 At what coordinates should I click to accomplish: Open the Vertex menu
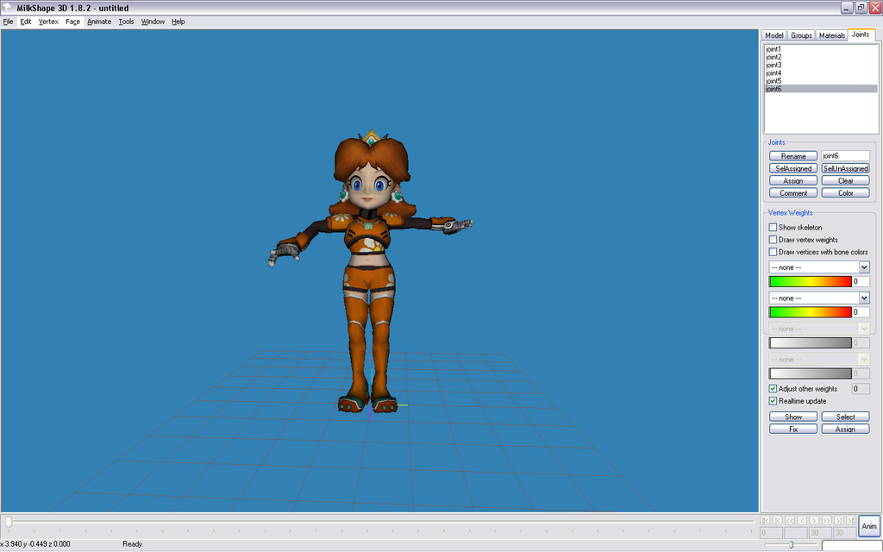tap(48, 22)
